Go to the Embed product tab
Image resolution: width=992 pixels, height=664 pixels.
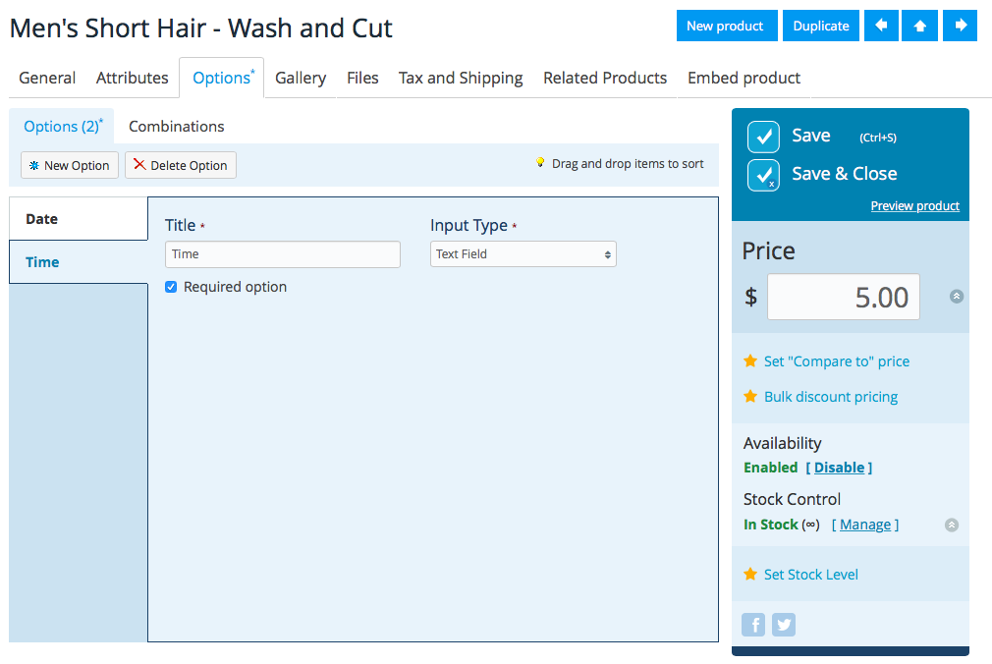pyautogui.click(x=744, y=78)
